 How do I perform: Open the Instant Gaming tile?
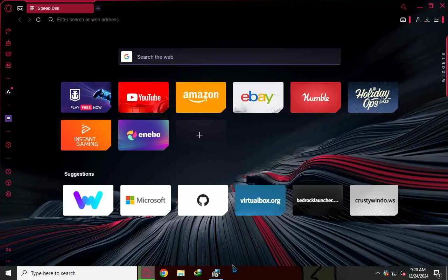click(x=86, y=135)
